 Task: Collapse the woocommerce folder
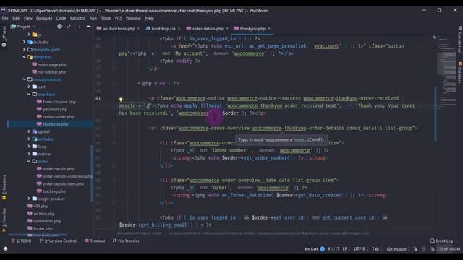[x=24, y=79]
